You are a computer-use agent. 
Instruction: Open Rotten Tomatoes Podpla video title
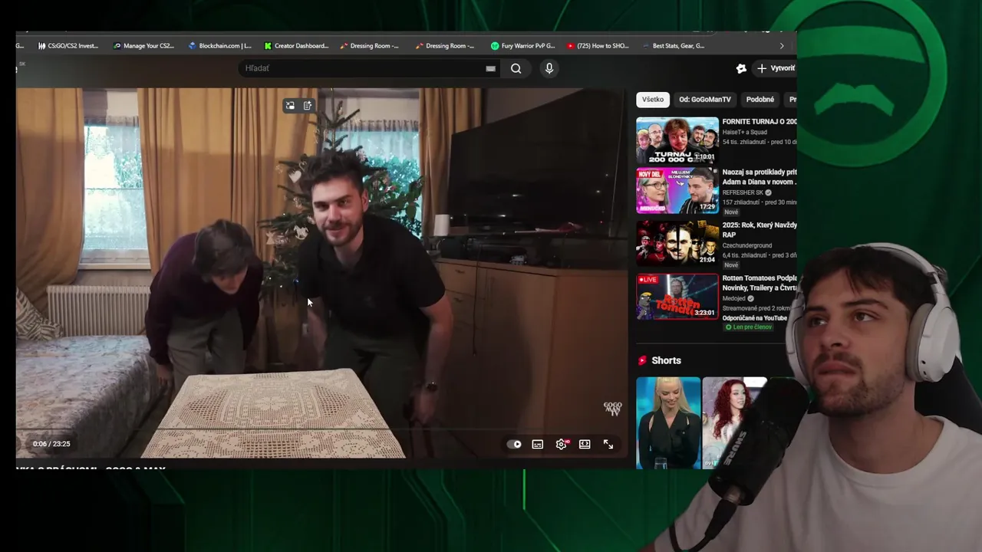click(760, 283)
